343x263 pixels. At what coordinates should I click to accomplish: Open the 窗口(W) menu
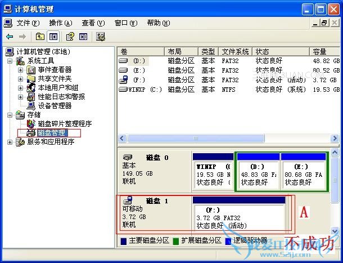coord(126,23)
